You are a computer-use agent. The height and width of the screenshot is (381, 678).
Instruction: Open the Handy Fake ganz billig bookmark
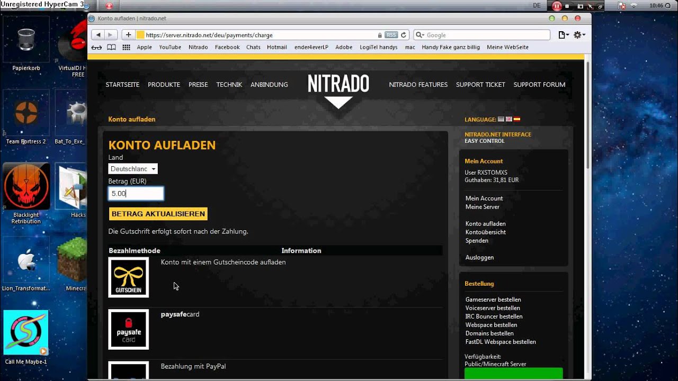tap(451, 47)
